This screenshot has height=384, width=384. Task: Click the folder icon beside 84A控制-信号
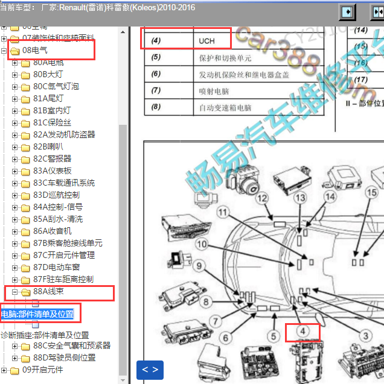(25, 207)
